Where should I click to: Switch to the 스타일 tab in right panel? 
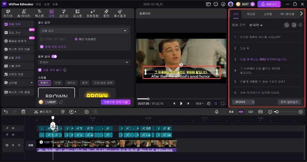(x=268, y=14)
